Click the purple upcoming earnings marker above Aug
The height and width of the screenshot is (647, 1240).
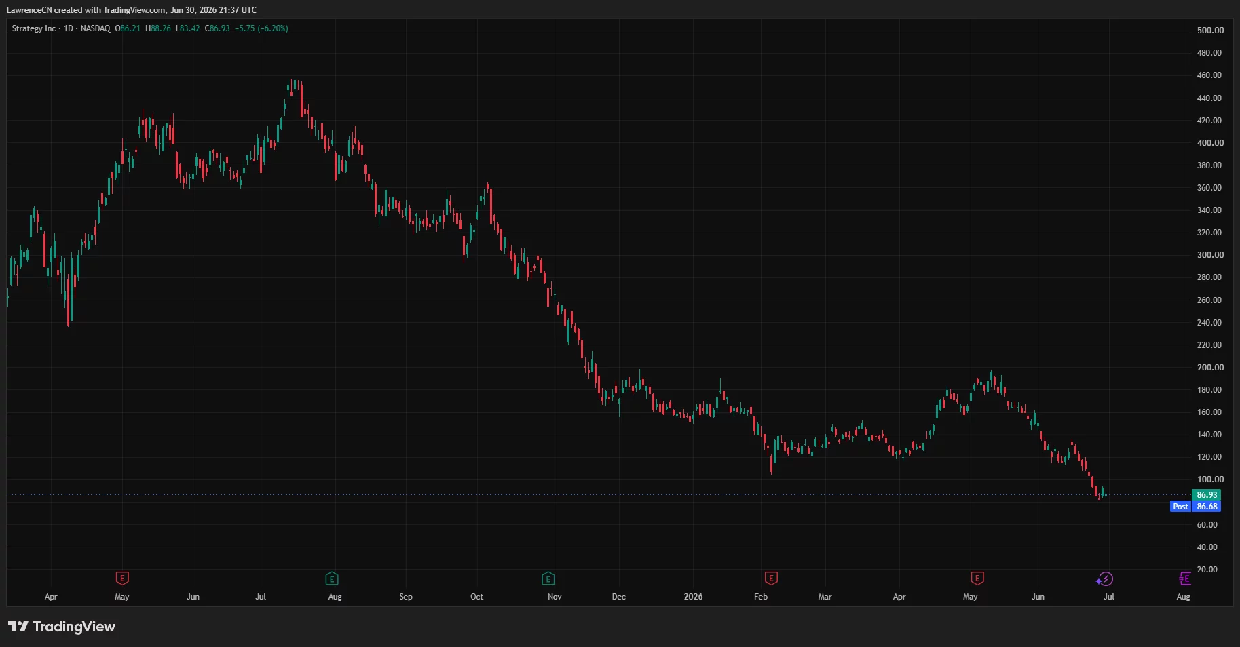[x=1184, y=579]
